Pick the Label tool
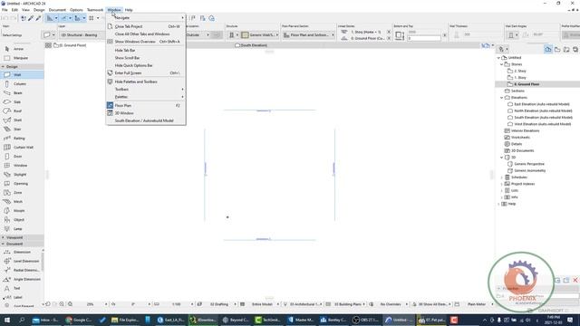 [17, 297]
